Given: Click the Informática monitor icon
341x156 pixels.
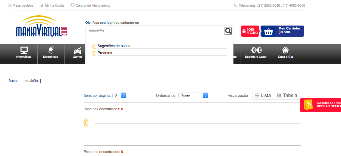Looking at the screenshot, I should (x=24, y=50).
